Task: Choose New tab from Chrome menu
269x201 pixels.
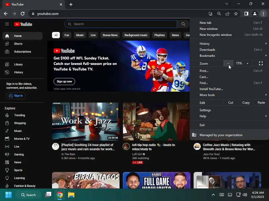Action: [x=229, y=23]
